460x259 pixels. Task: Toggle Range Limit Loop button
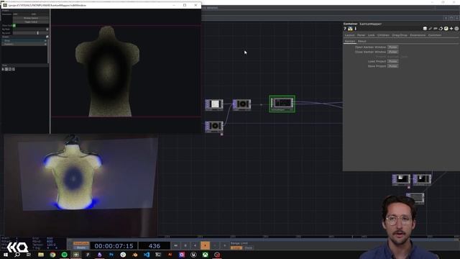[236, 247]
